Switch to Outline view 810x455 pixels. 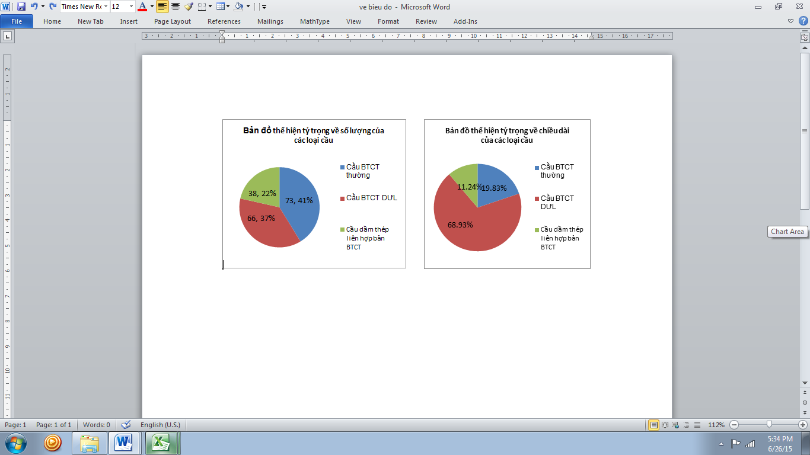(x=687, y=425)
